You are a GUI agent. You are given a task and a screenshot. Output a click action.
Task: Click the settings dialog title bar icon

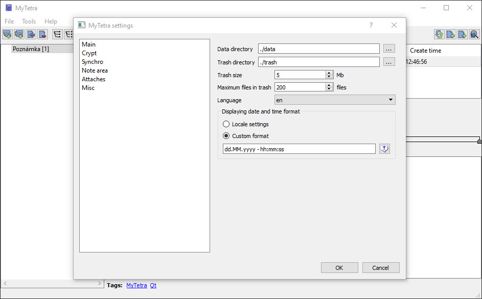81,25
